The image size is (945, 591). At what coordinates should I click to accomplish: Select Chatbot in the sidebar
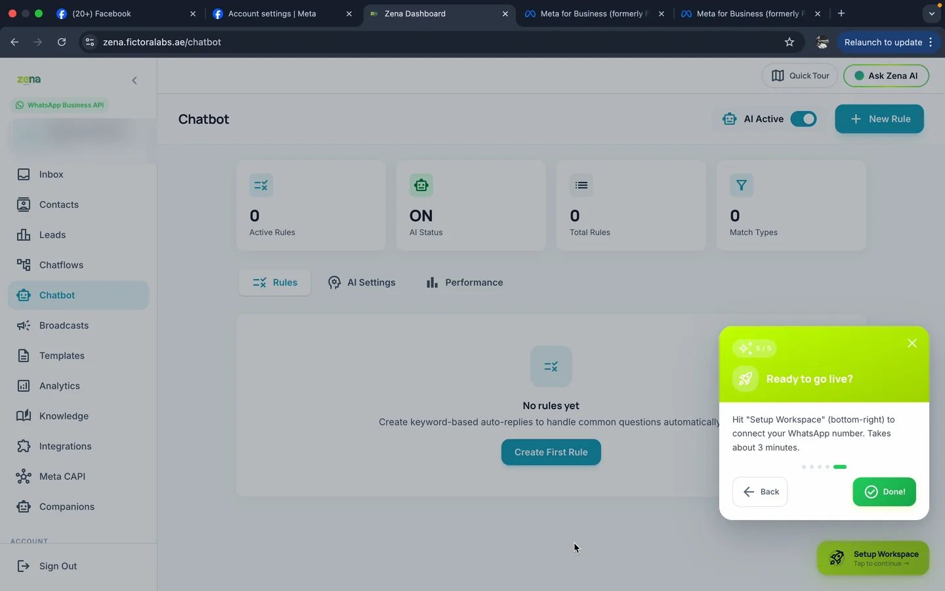[78, 295]
